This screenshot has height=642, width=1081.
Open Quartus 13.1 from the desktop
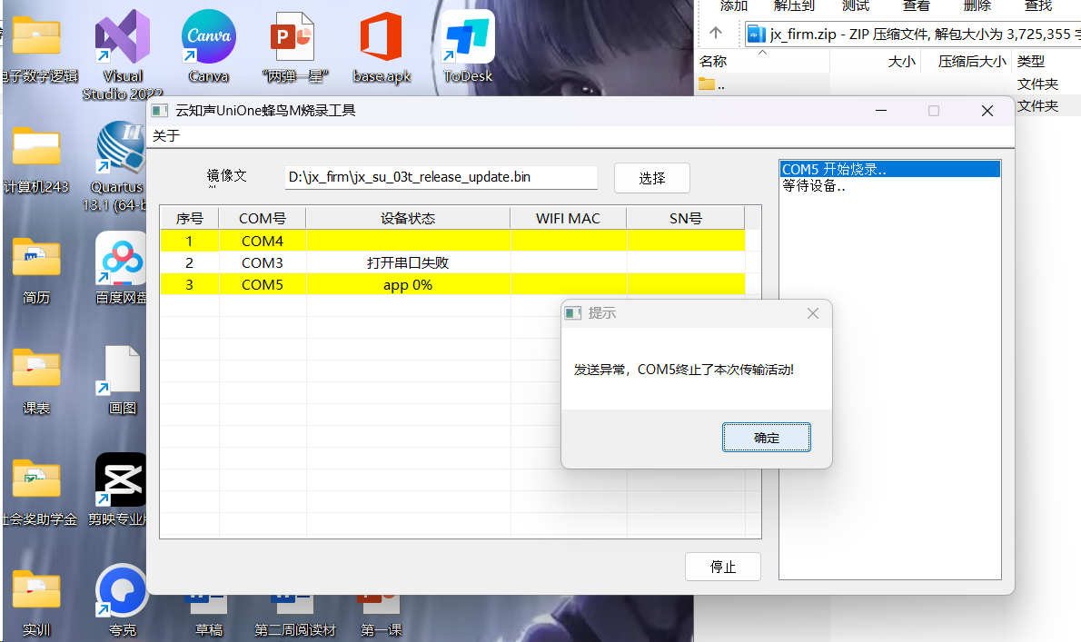(122, 159)
